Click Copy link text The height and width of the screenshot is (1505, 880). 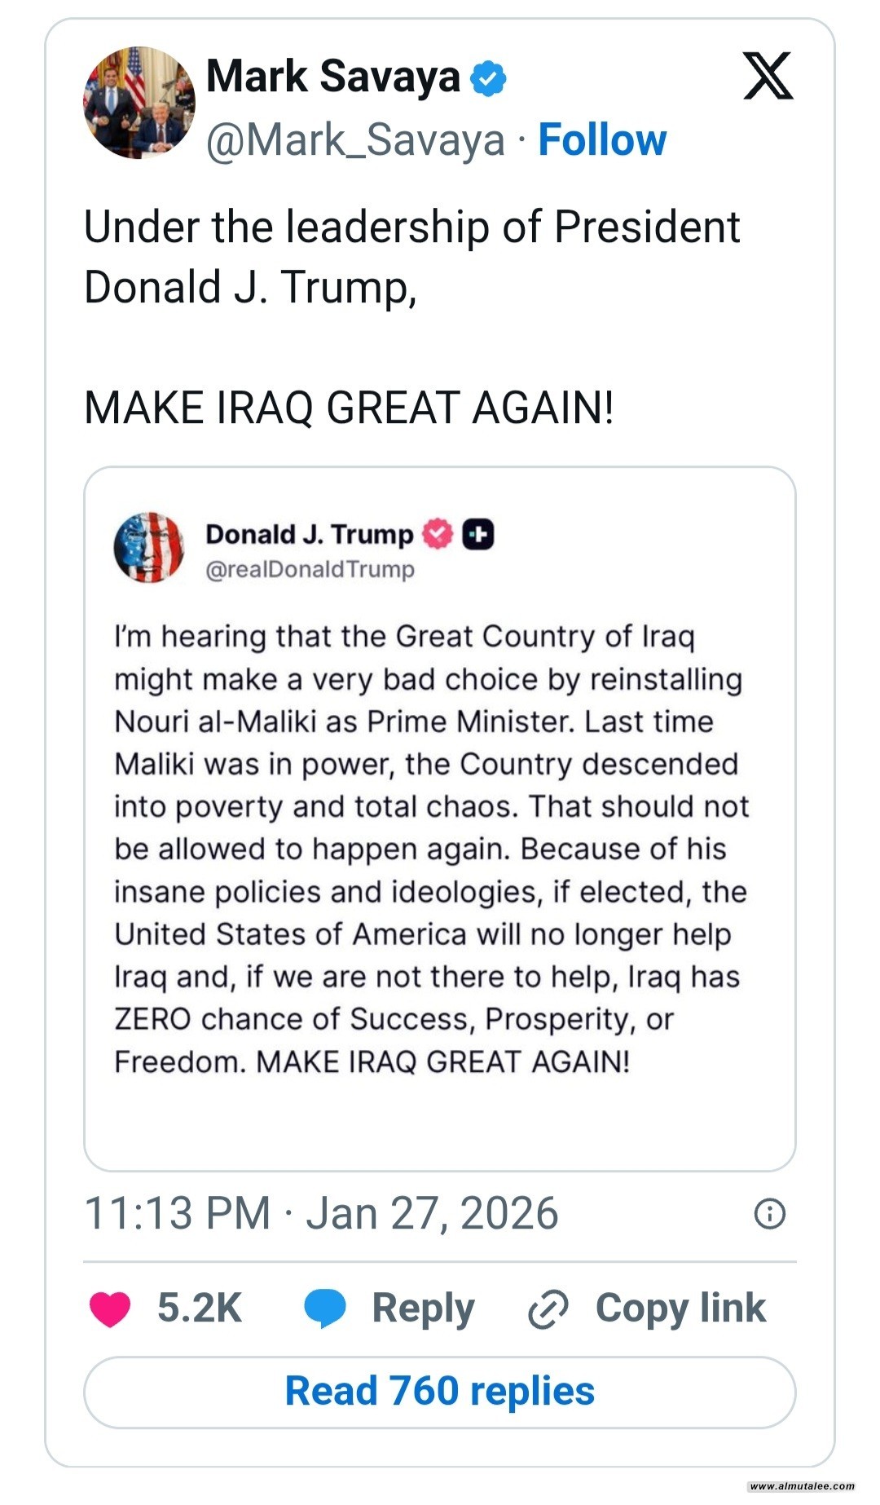point(680,1308)
